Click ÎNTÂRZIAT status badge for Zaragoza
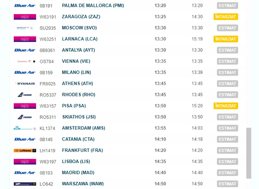 coord(226,17)
